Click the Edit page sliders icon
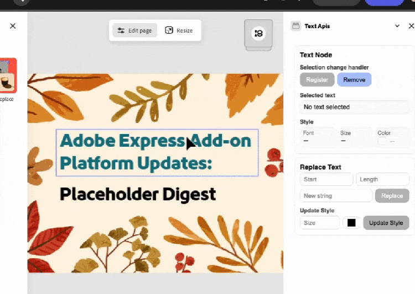This screenshot has width=415, height=294. coord(121,30)
